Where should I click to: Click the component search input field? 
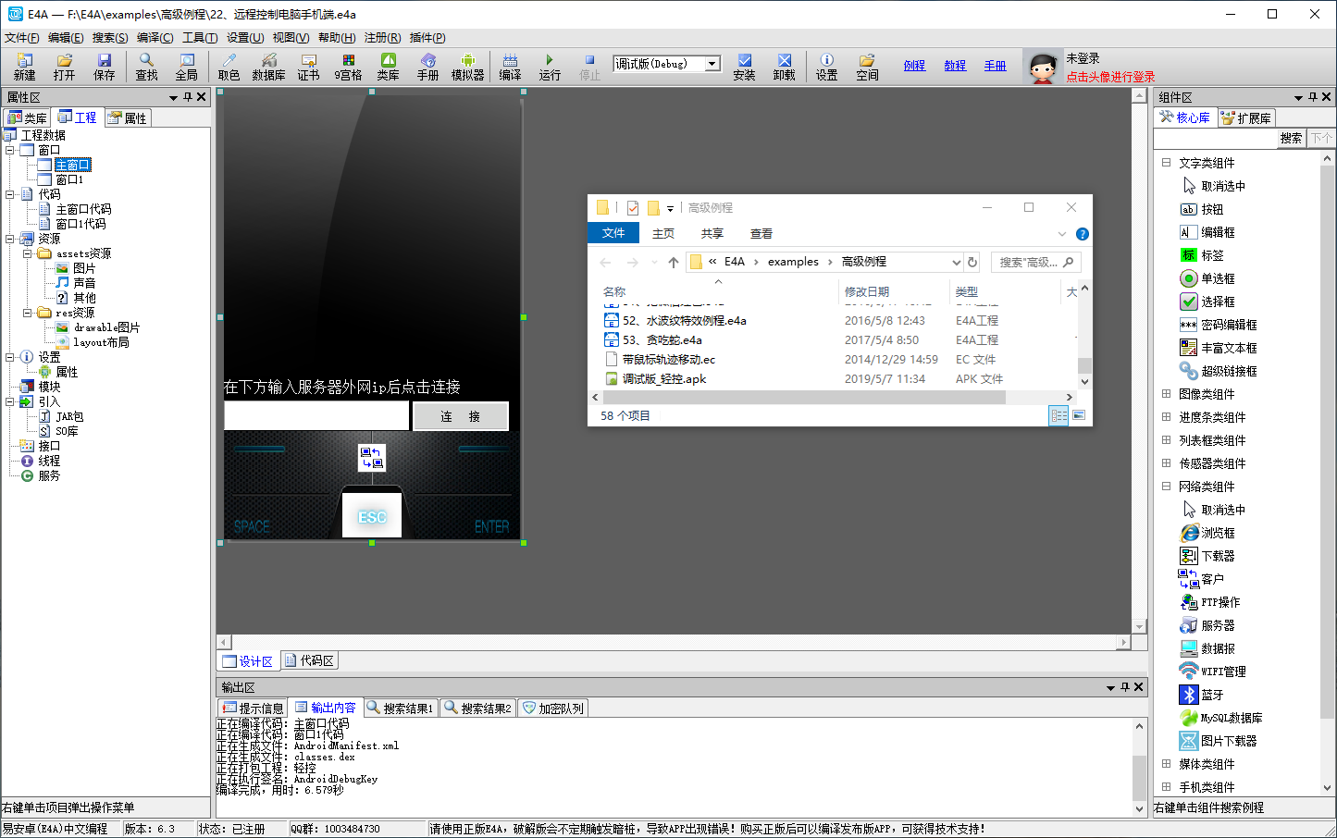(x=1216, y=138)
